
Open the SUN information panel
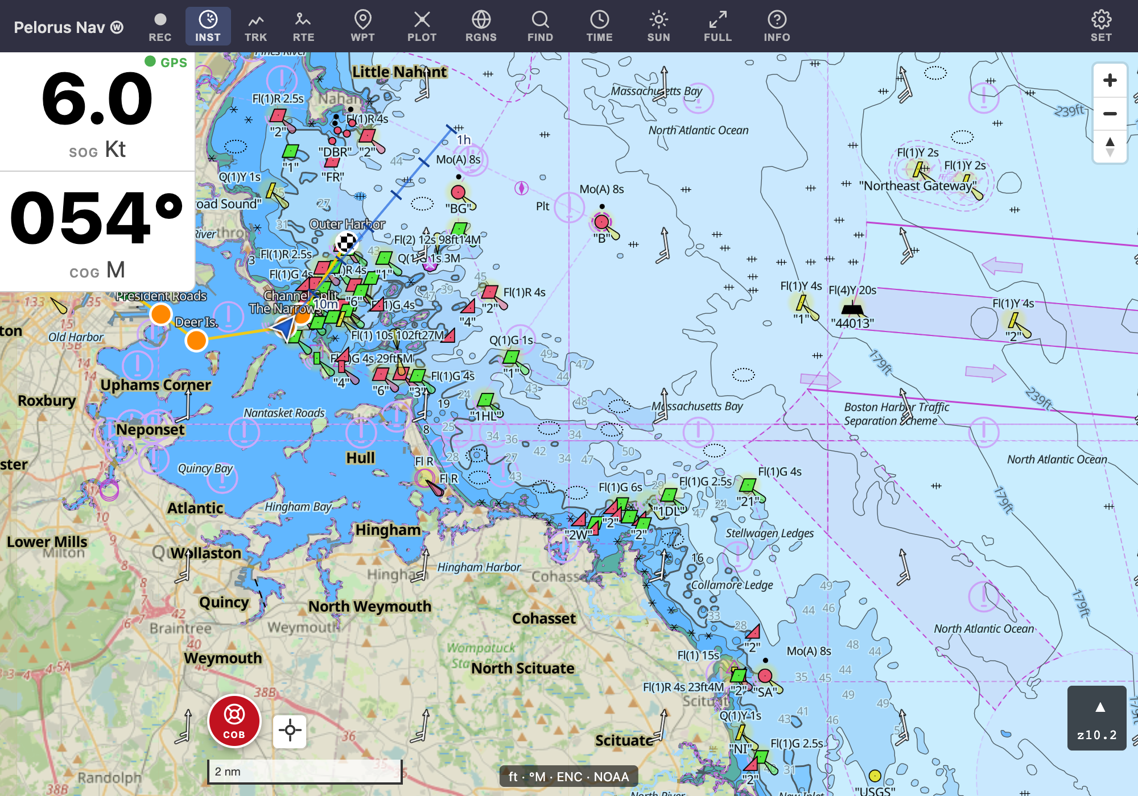click(x=658, y=26)
